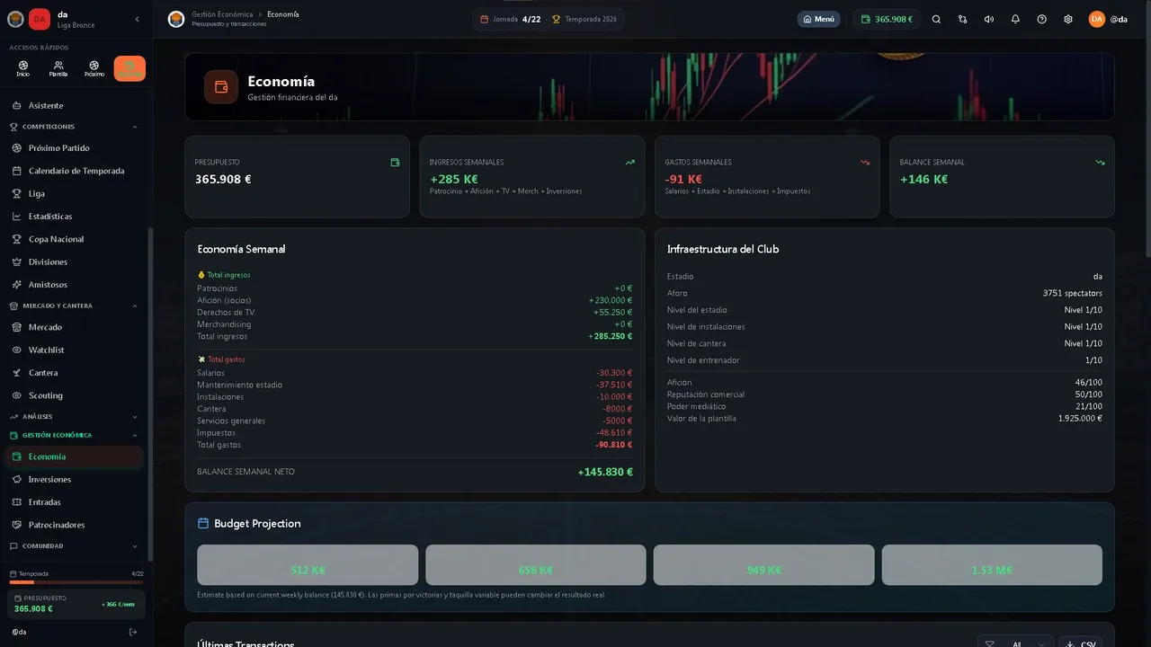Image resolution: width=1151 pixels, height=647 pixels.
Task: Open Cantera in the sidebar
Action: click(x=73, y=372)
